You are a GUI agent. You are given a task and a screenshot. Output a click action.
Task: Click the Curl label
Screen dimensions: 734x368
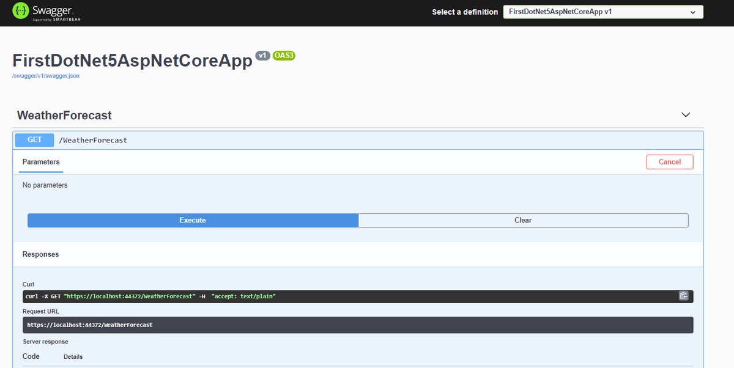click(29, 284)
